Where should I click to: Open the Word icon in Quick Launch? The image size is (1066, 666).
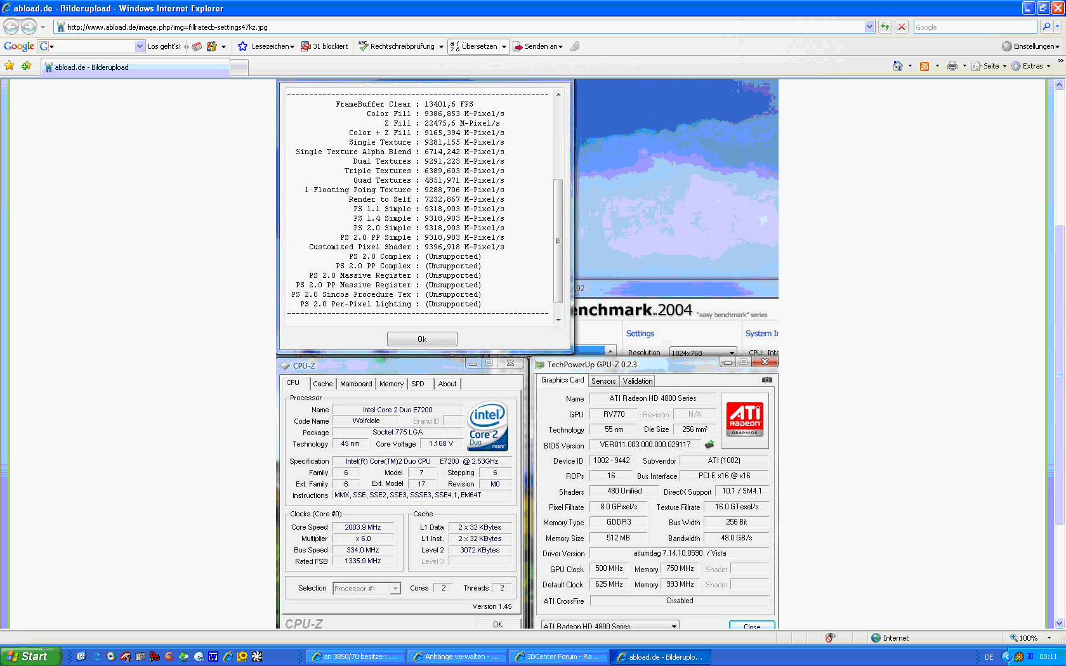pyautogui.click(x=213, y=656)
